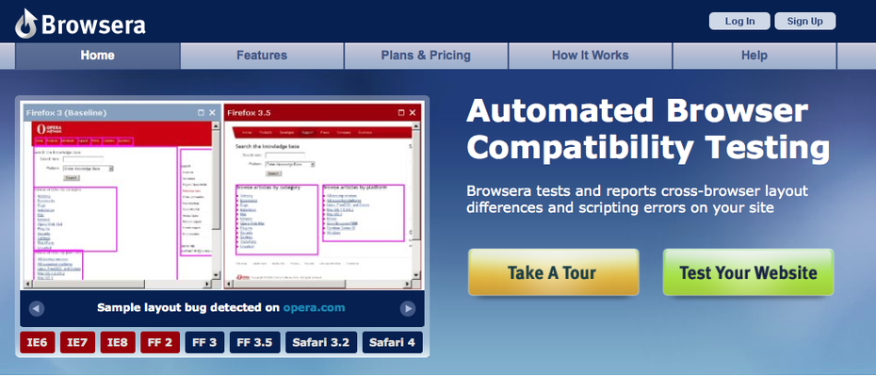The image size is (876, 376).
Task: Select the Safari 3.2 browser button
Action: click(321, 342)
